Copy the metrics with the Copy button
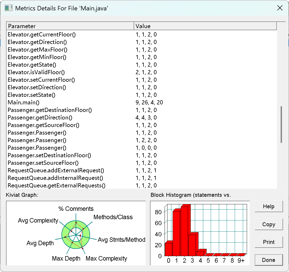The image size is (289, 272). click(x=269, y=224)
